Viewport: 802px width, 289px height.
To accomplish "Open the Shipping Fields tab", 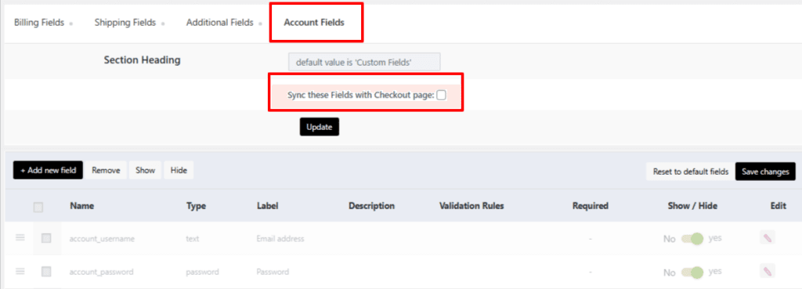I will 125,23.
